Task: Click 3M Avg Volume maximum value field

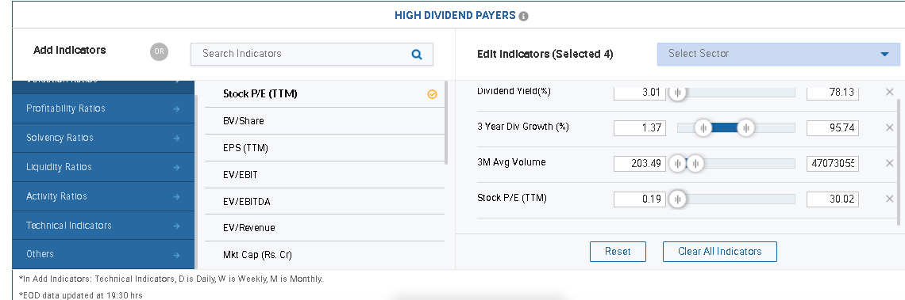Action: (x=832, y=164)
